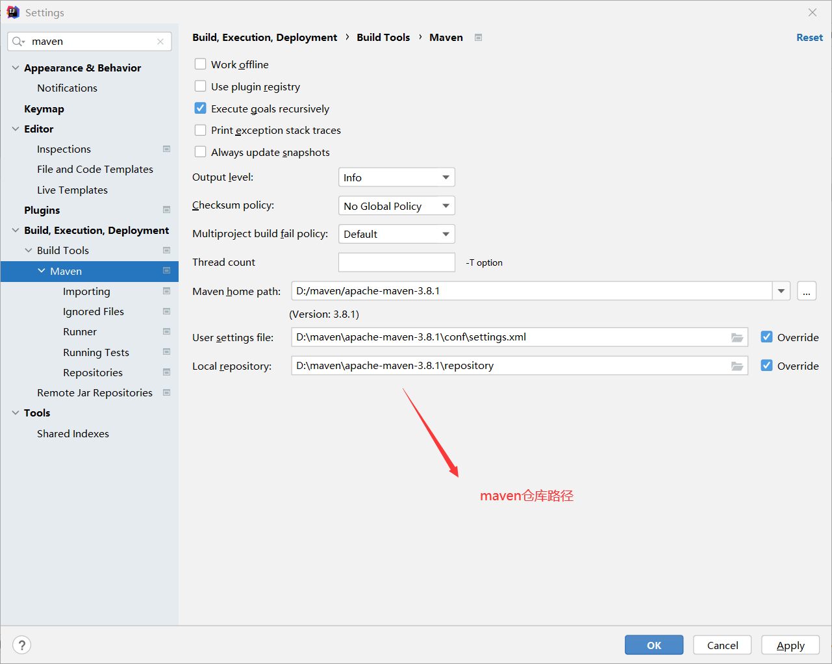
Task: Collapse the Tools section
Action: 16,413
